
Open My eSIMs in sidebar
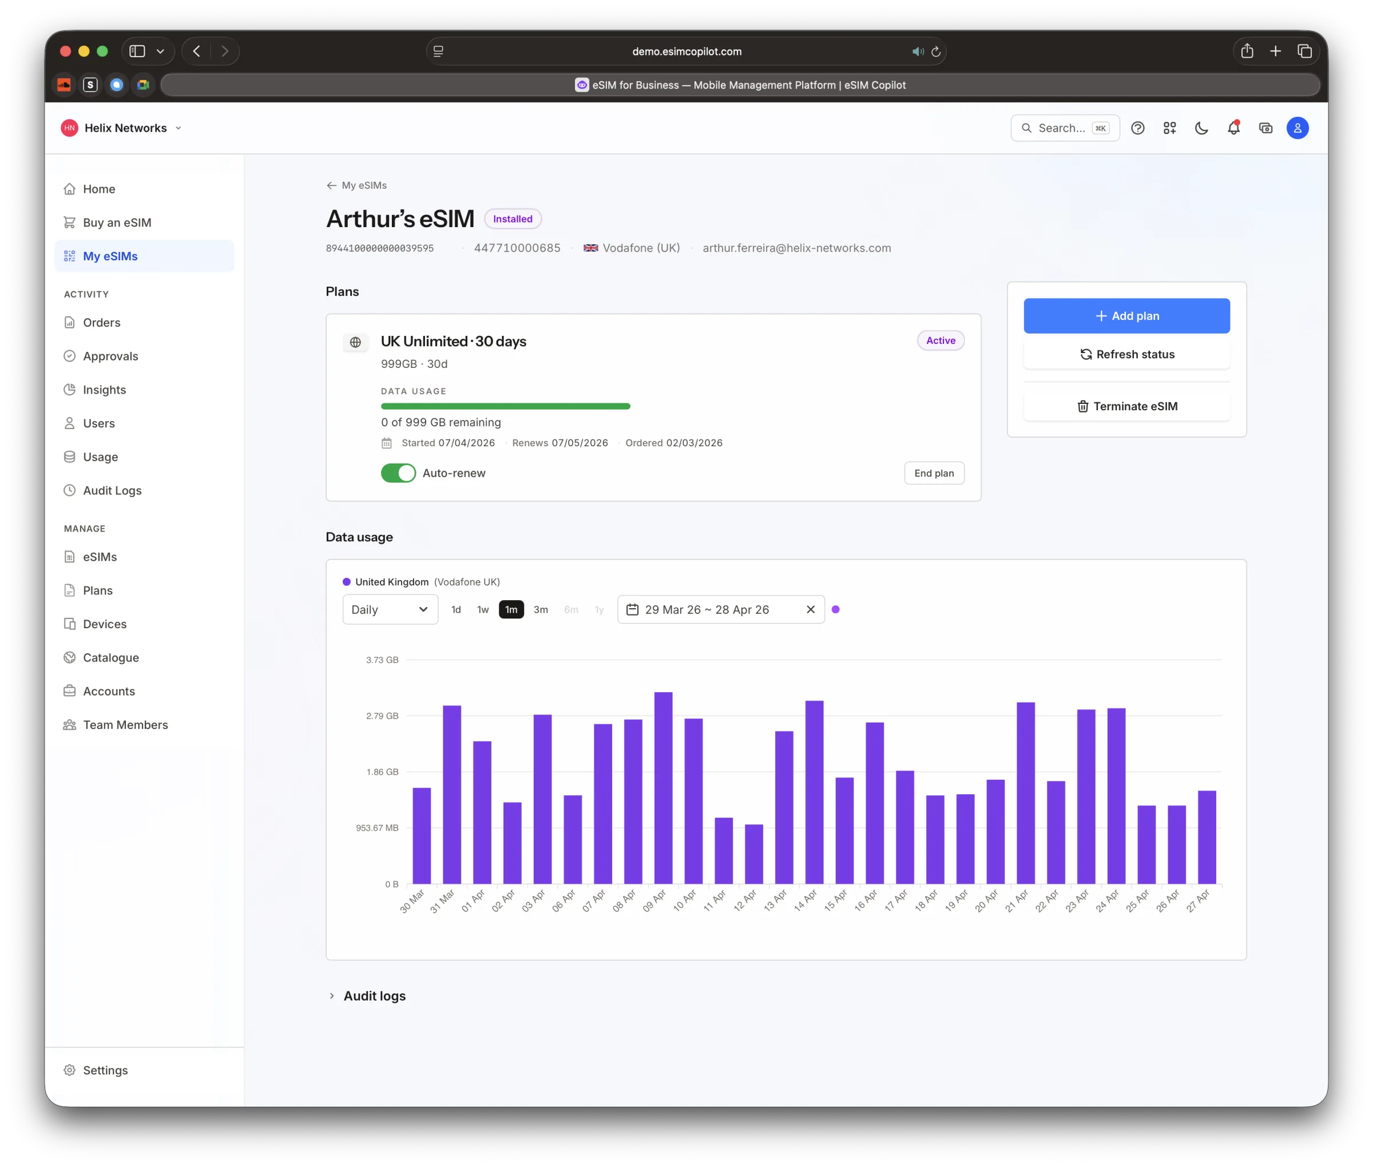[144, 256]
